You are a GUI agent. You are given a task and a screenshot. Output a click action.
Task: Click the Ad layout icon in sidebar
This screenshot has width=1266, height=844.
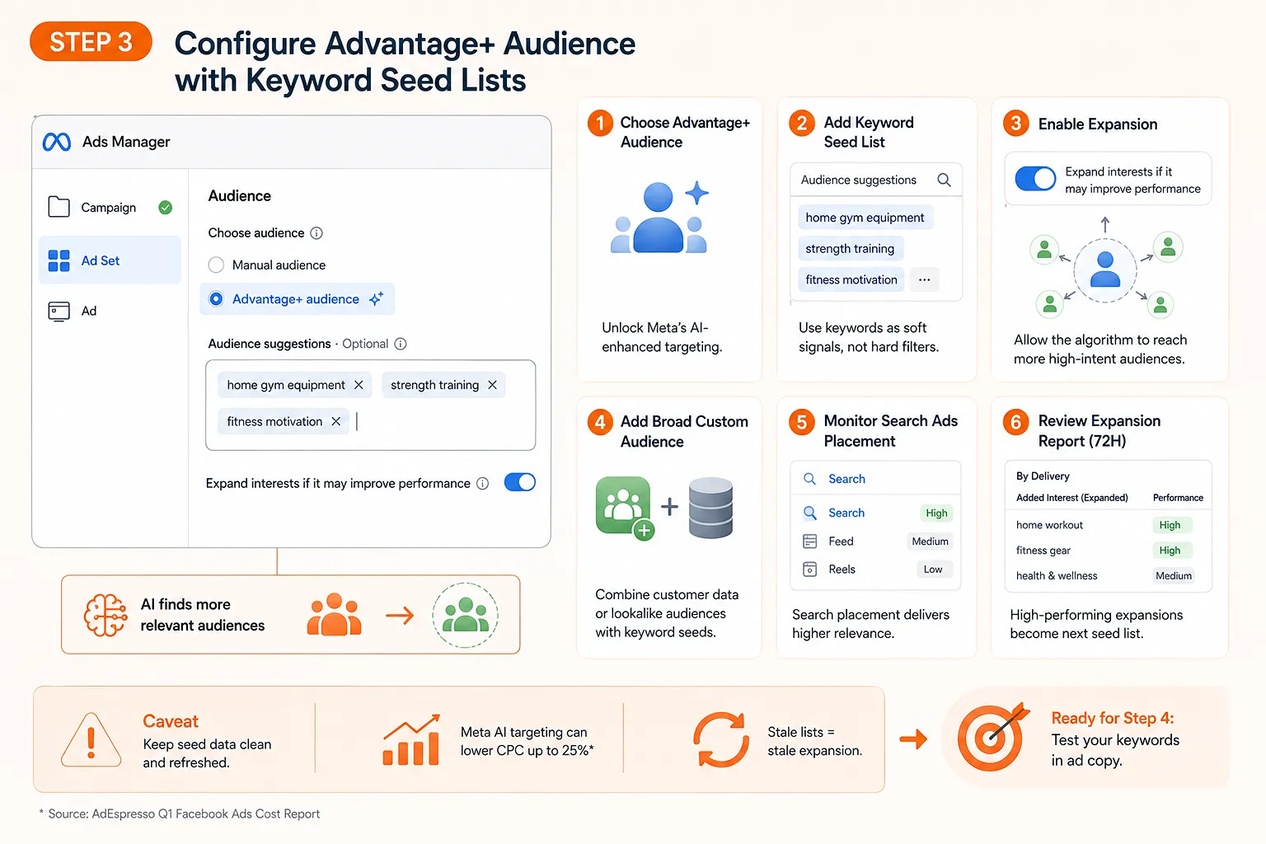[59, 311]
